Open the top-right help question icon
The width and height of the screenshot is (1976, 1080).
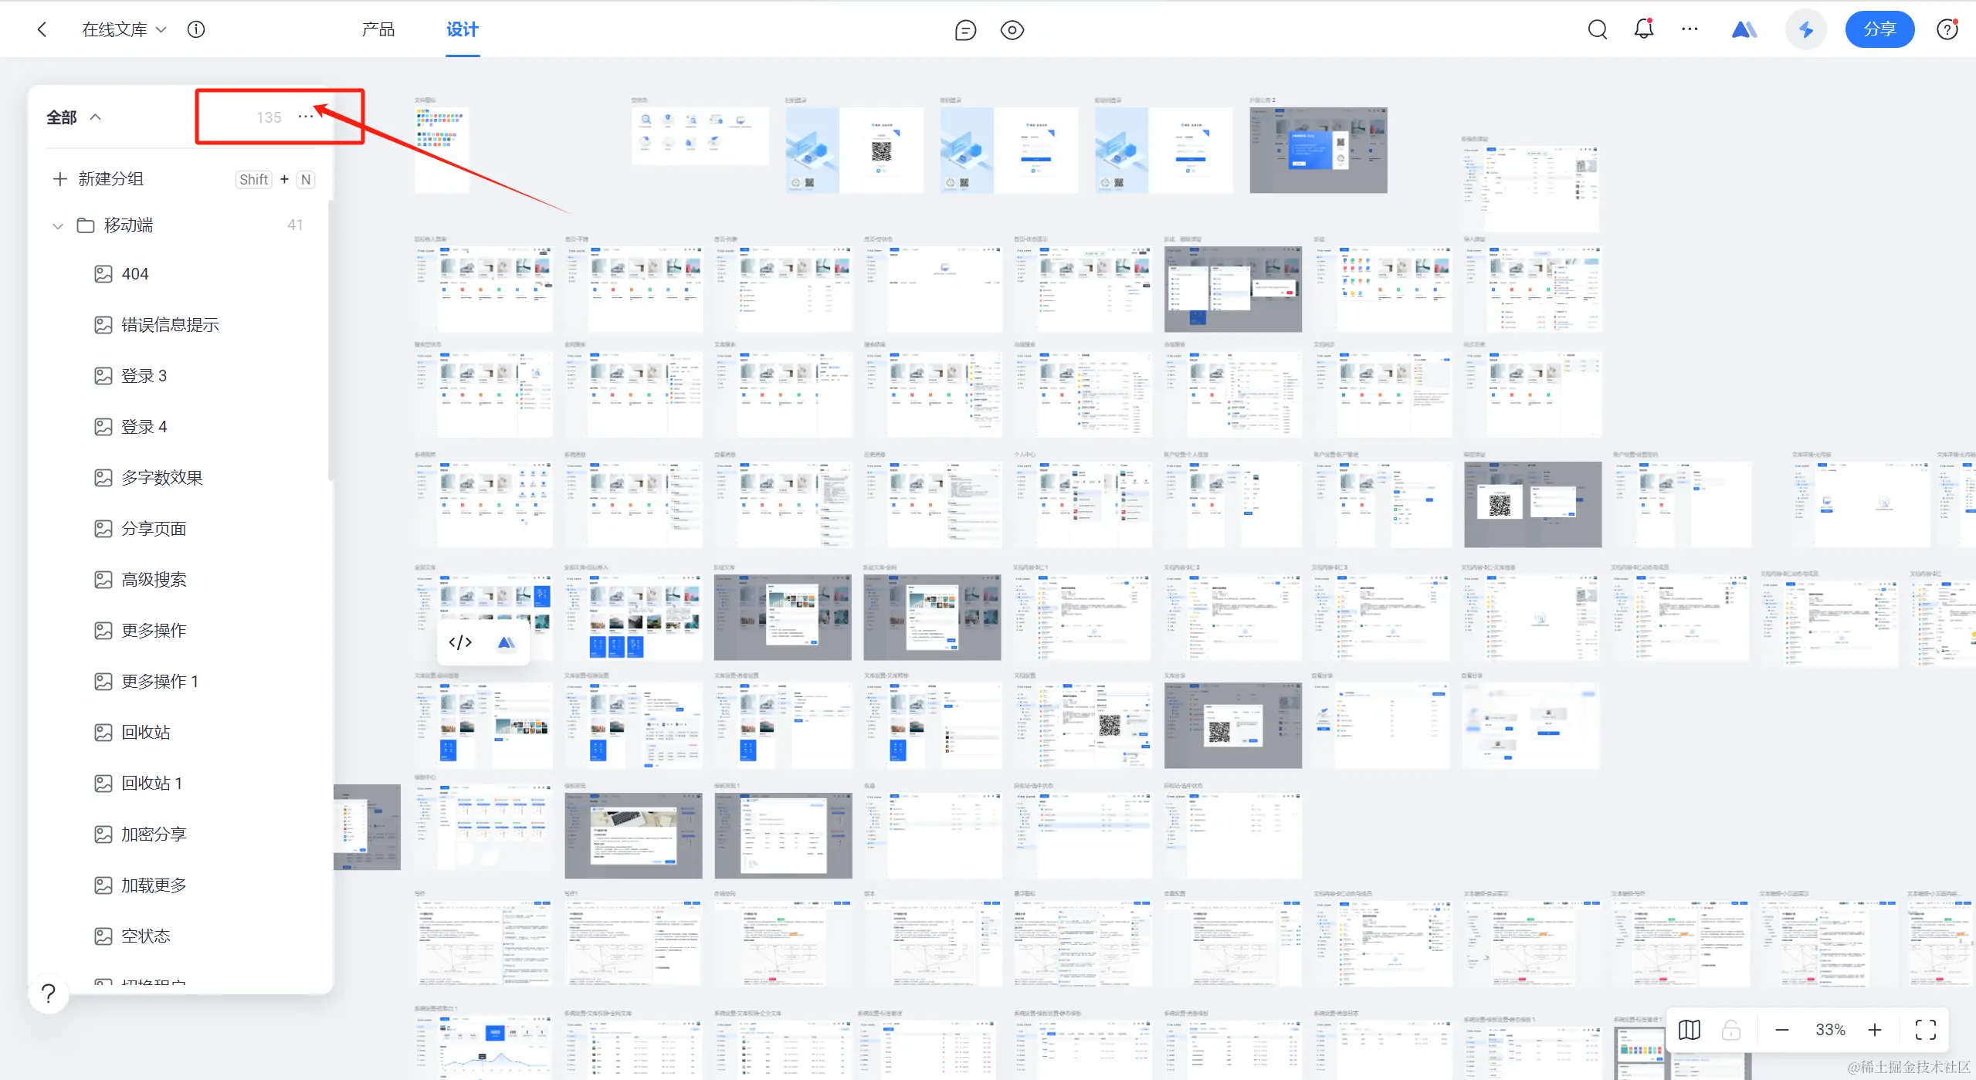1947,29
